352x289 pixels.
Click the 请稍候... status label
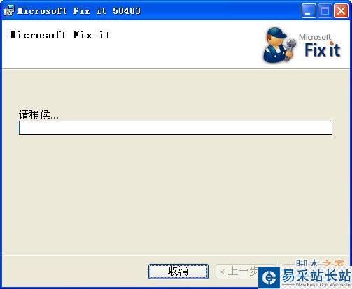(x=38, y=114)
